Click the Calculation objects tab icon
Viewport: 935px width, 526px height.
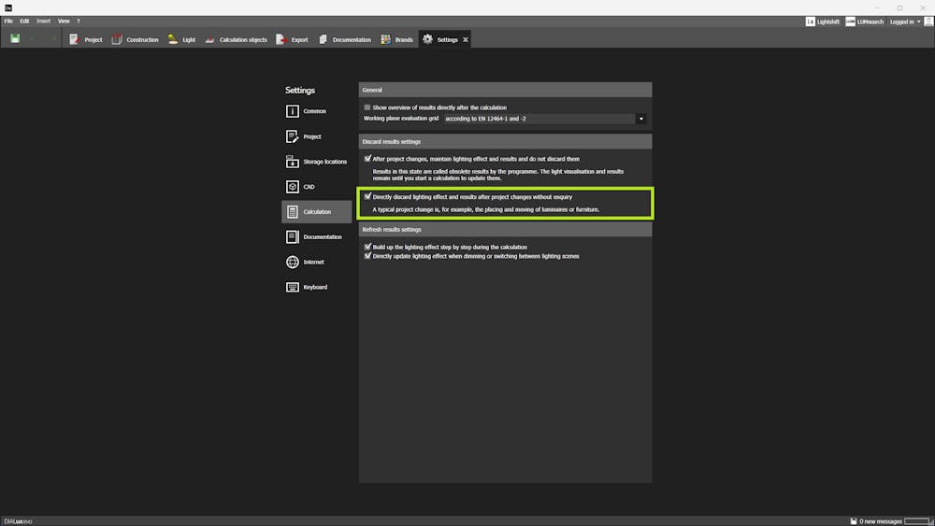tap(209, 40)
